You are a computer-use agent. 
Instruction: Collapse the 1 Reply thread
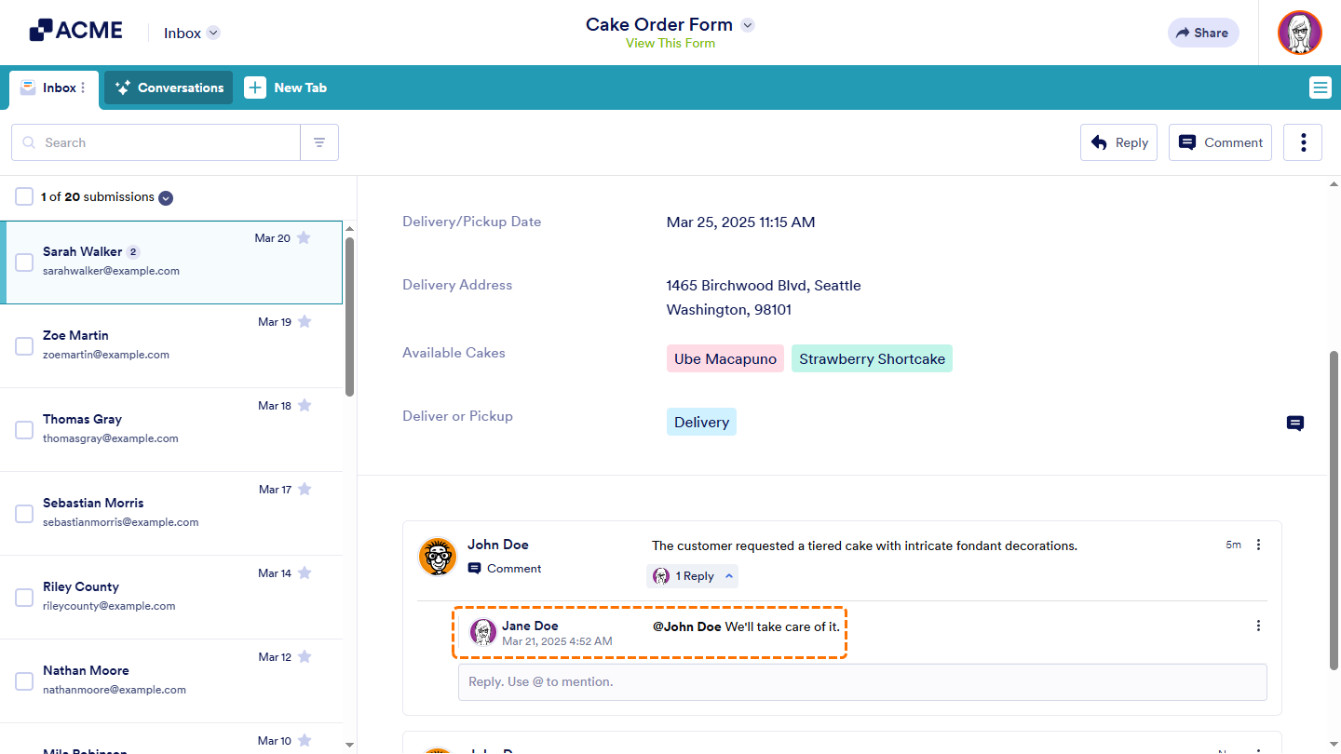pyautogui.click(x=692, y=575)
